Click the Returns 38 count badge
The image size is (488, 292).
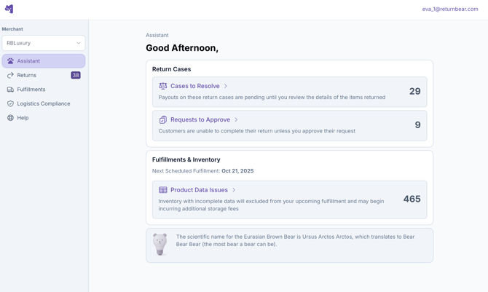76,75
